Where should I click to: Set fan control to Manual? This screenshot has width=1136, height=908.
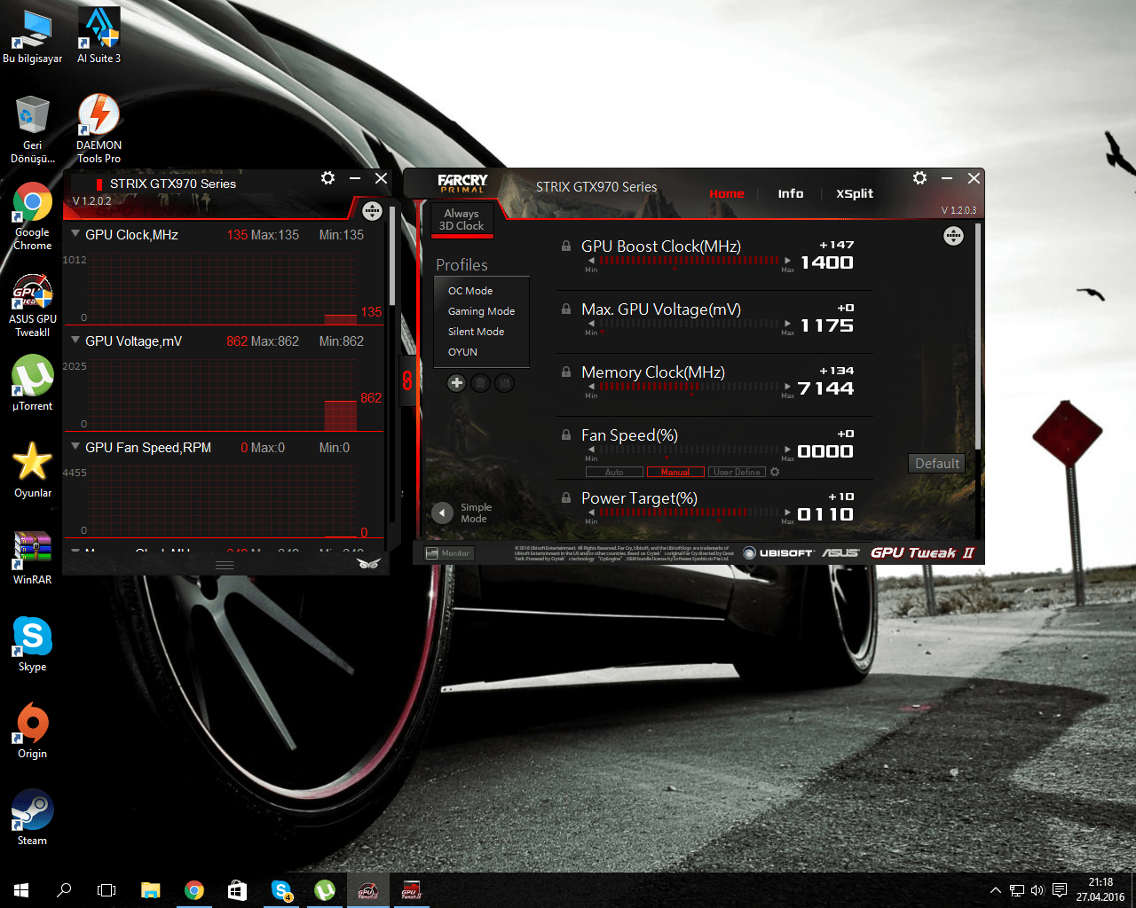click(675, 472)
